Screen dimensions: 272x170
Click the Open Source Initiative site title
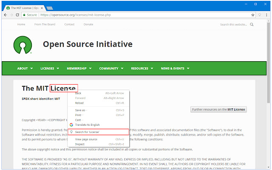pos(88,44)
